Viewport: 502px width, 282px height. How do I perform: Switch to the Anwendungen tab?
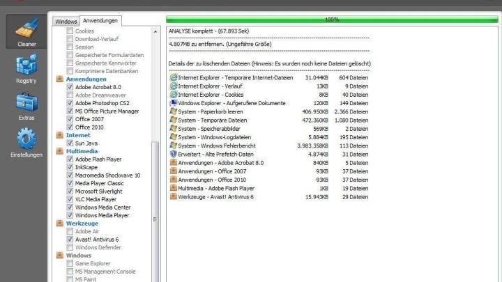click(100, 20)
